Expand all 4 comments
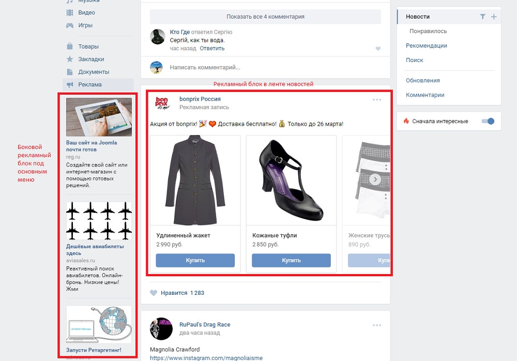Image resolution: width=517 pixels, height=361 pixels. coord(265,17)
